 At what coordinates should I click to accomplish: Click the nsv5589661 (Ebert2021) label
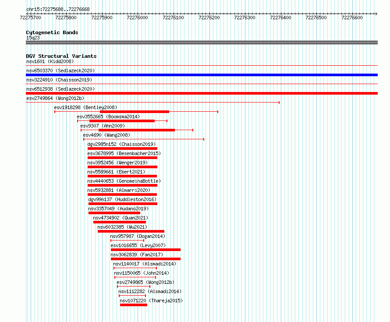tap(116, 172)
